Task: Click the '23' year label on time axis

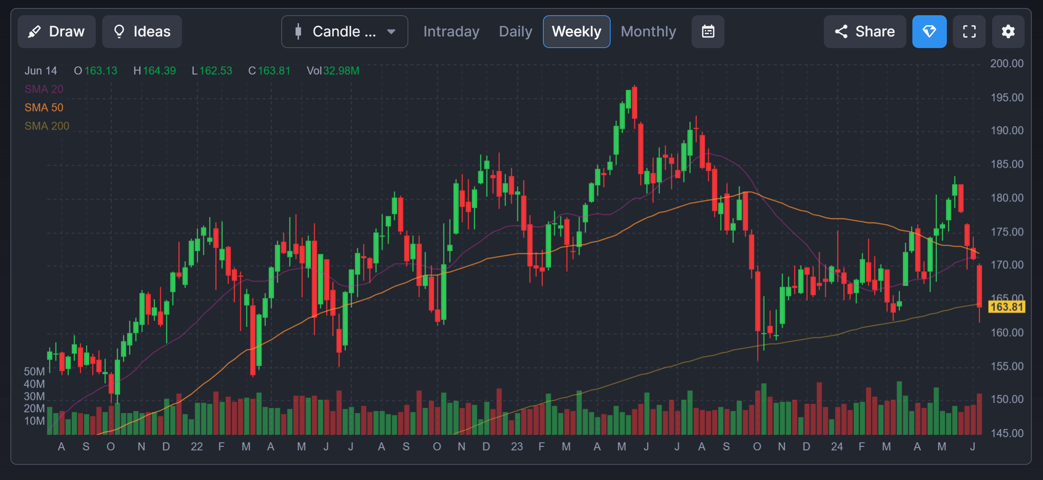Action: point(516,446)
